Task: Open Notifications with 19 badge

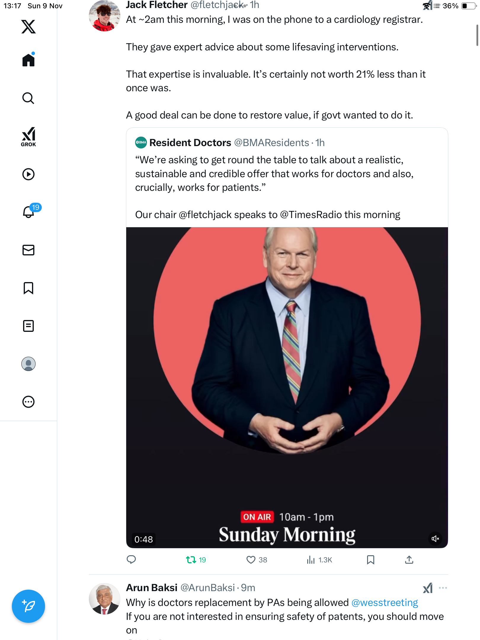Action: [29, 212]
